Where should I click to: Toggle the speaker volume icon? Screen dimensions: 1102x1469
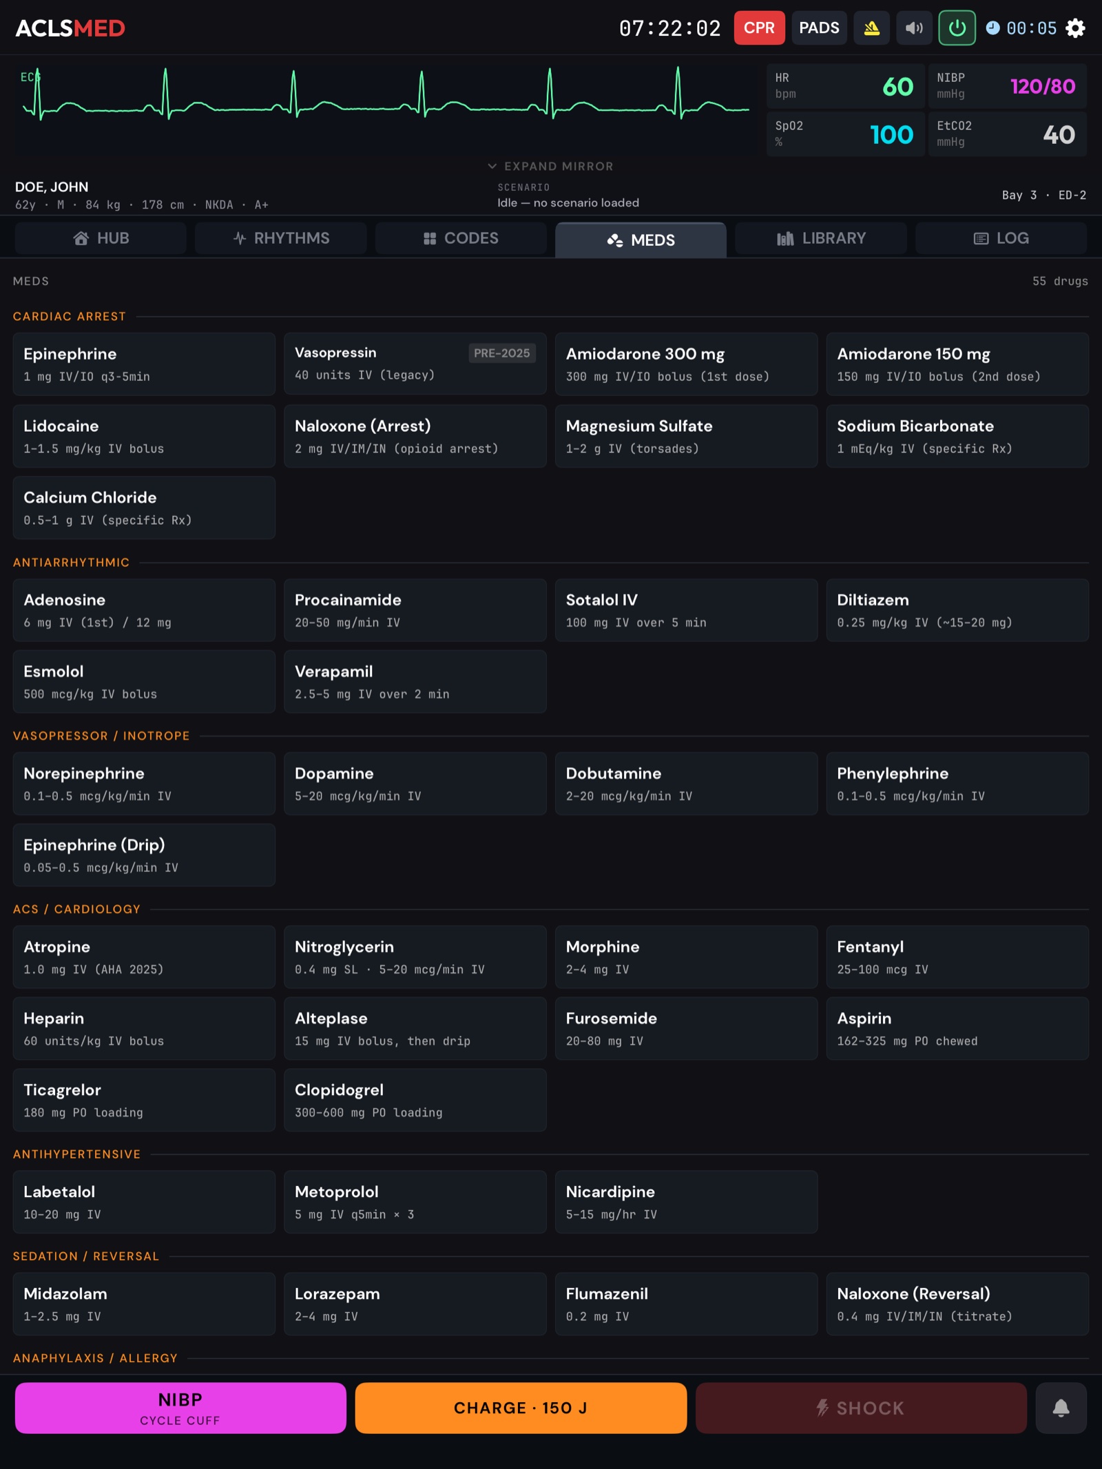tap(914, 28)
